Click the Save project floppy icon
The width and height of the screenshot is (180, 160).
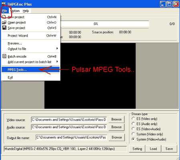coord(4,28)
